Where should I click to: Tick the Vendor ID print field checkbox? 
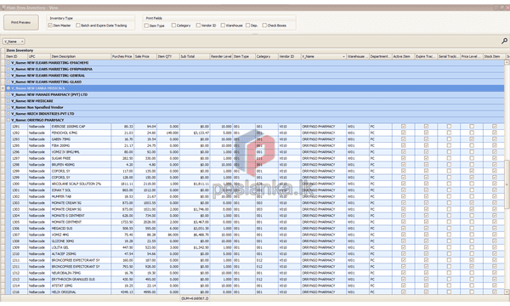(198, 25)
